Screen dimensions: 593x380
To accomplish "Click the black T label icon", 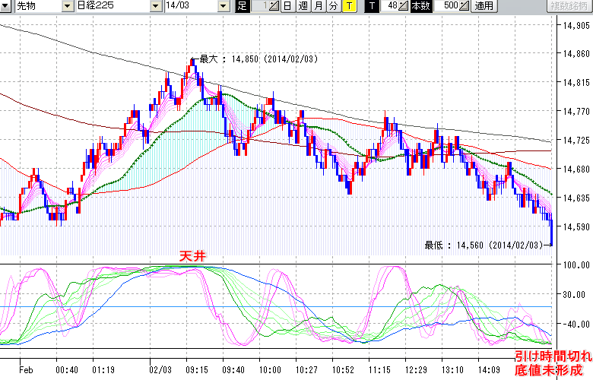I will click(371, 6).
